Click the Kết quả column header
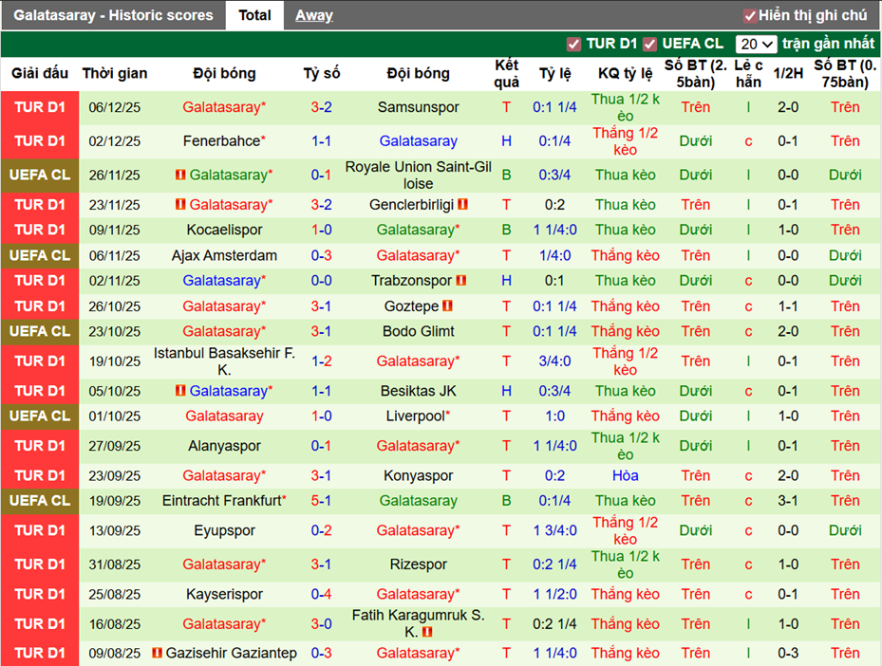 coord(506,74)
